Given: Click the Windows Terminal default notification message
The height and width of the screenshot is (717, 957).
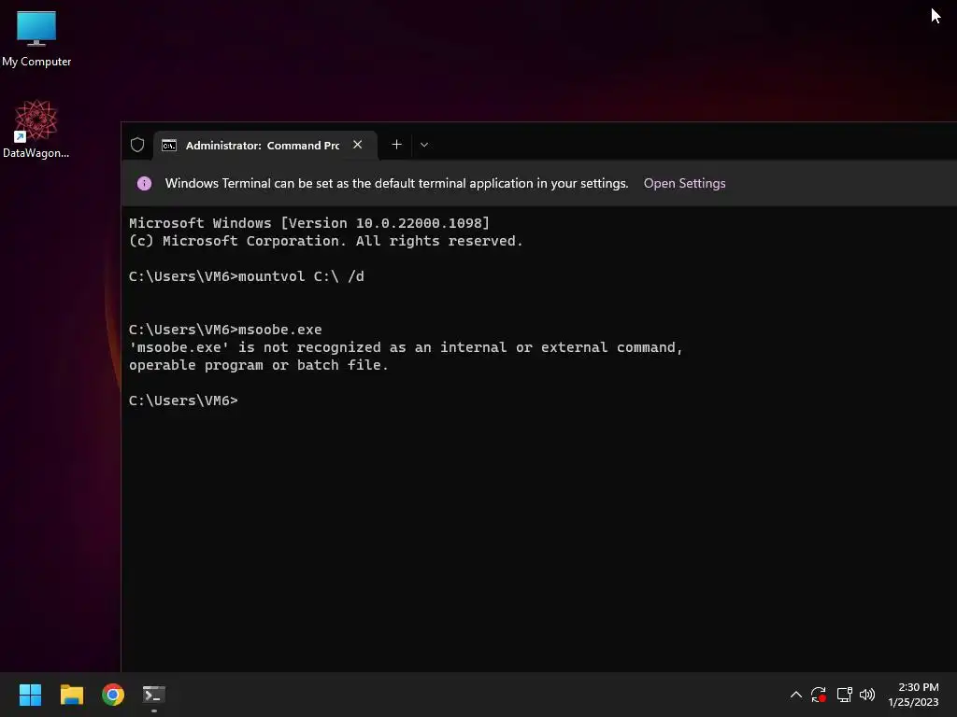Looking at the screenshot, I should coord(396,183).
